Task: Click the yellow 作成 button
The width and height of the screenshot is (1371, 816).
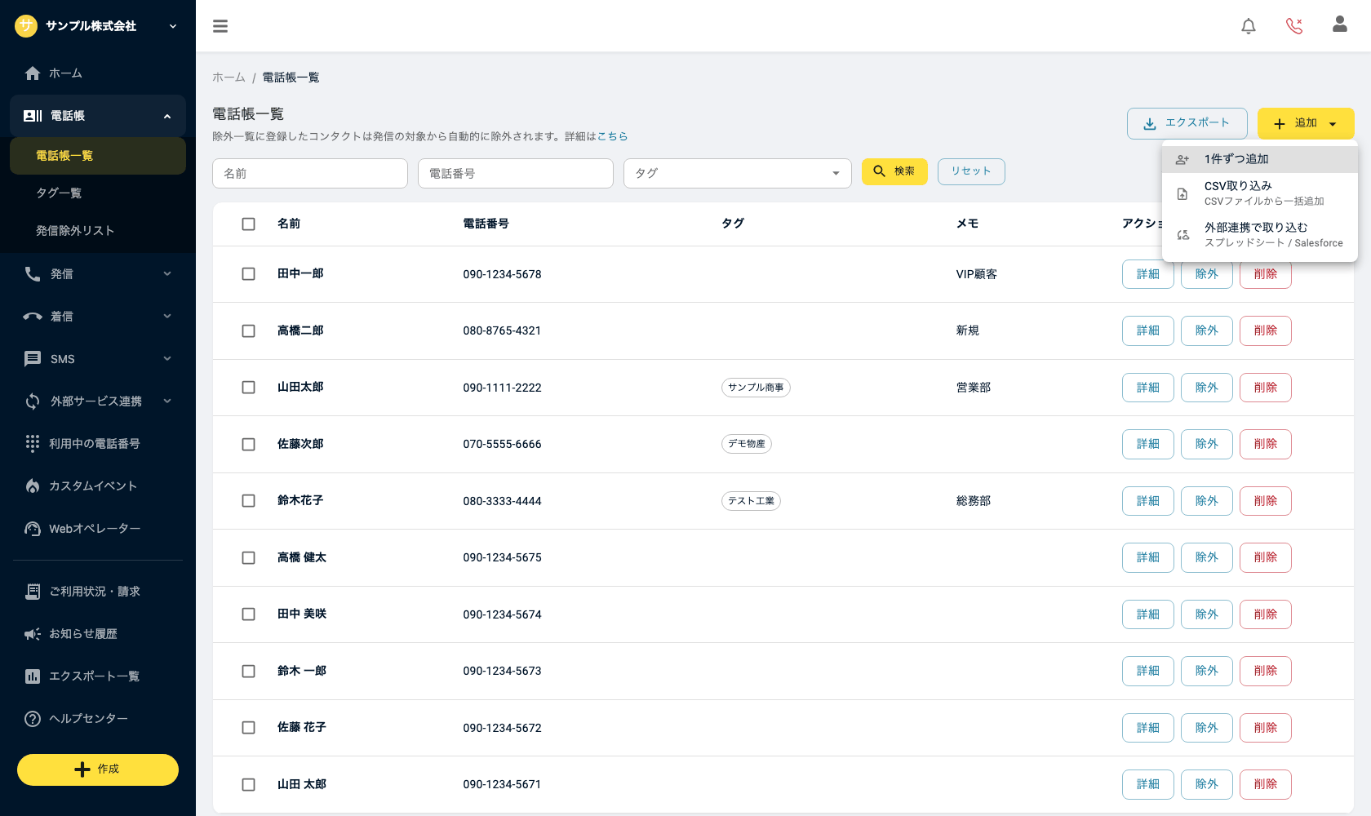Action: pyautogui.click(x=98, y=769)
